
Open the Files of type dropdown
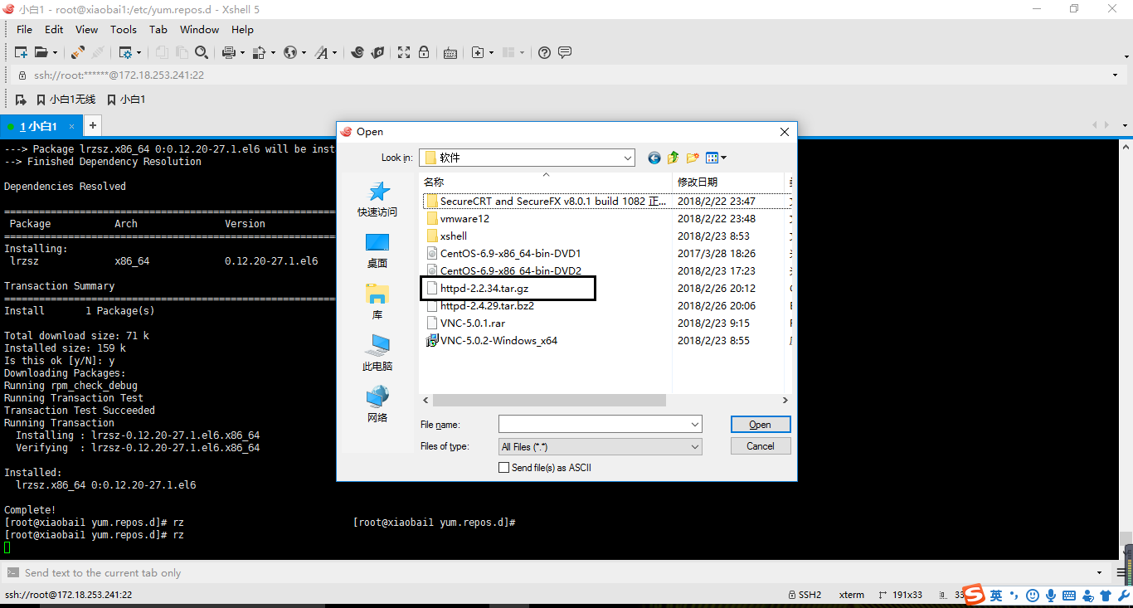[x=695, y=446]
